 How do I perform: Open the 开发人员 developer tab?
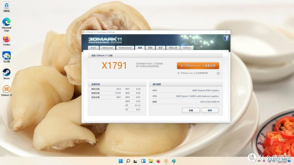[173, 48]
